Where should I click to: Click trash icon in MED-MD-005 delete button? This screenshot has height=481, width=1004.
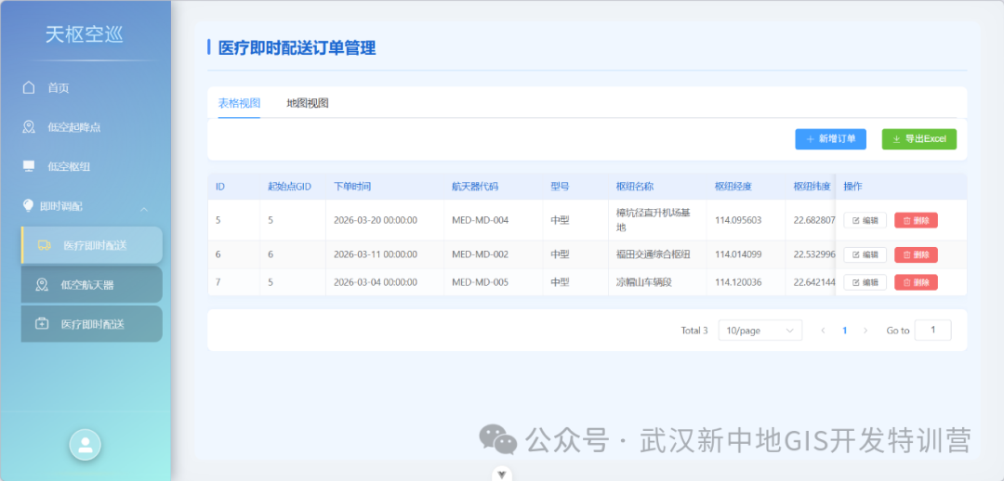(906, 282)
